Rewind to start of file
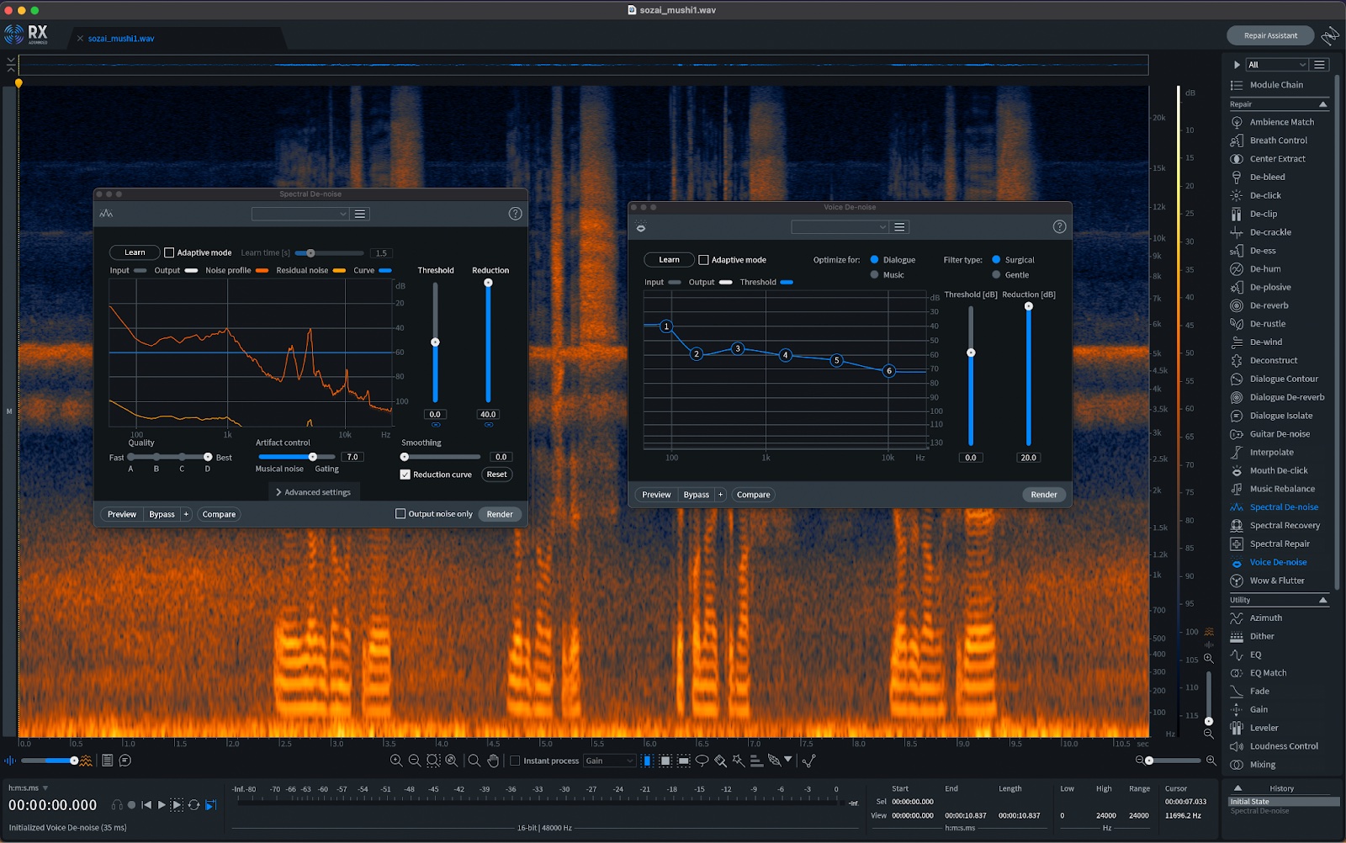Screen dimensions: 1346x843 tap(146, 805)
